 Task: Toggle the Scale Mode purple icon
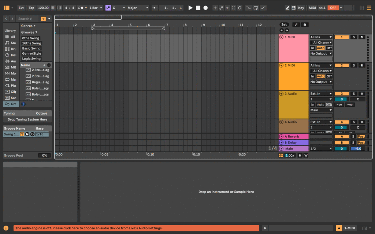[108, 8]
